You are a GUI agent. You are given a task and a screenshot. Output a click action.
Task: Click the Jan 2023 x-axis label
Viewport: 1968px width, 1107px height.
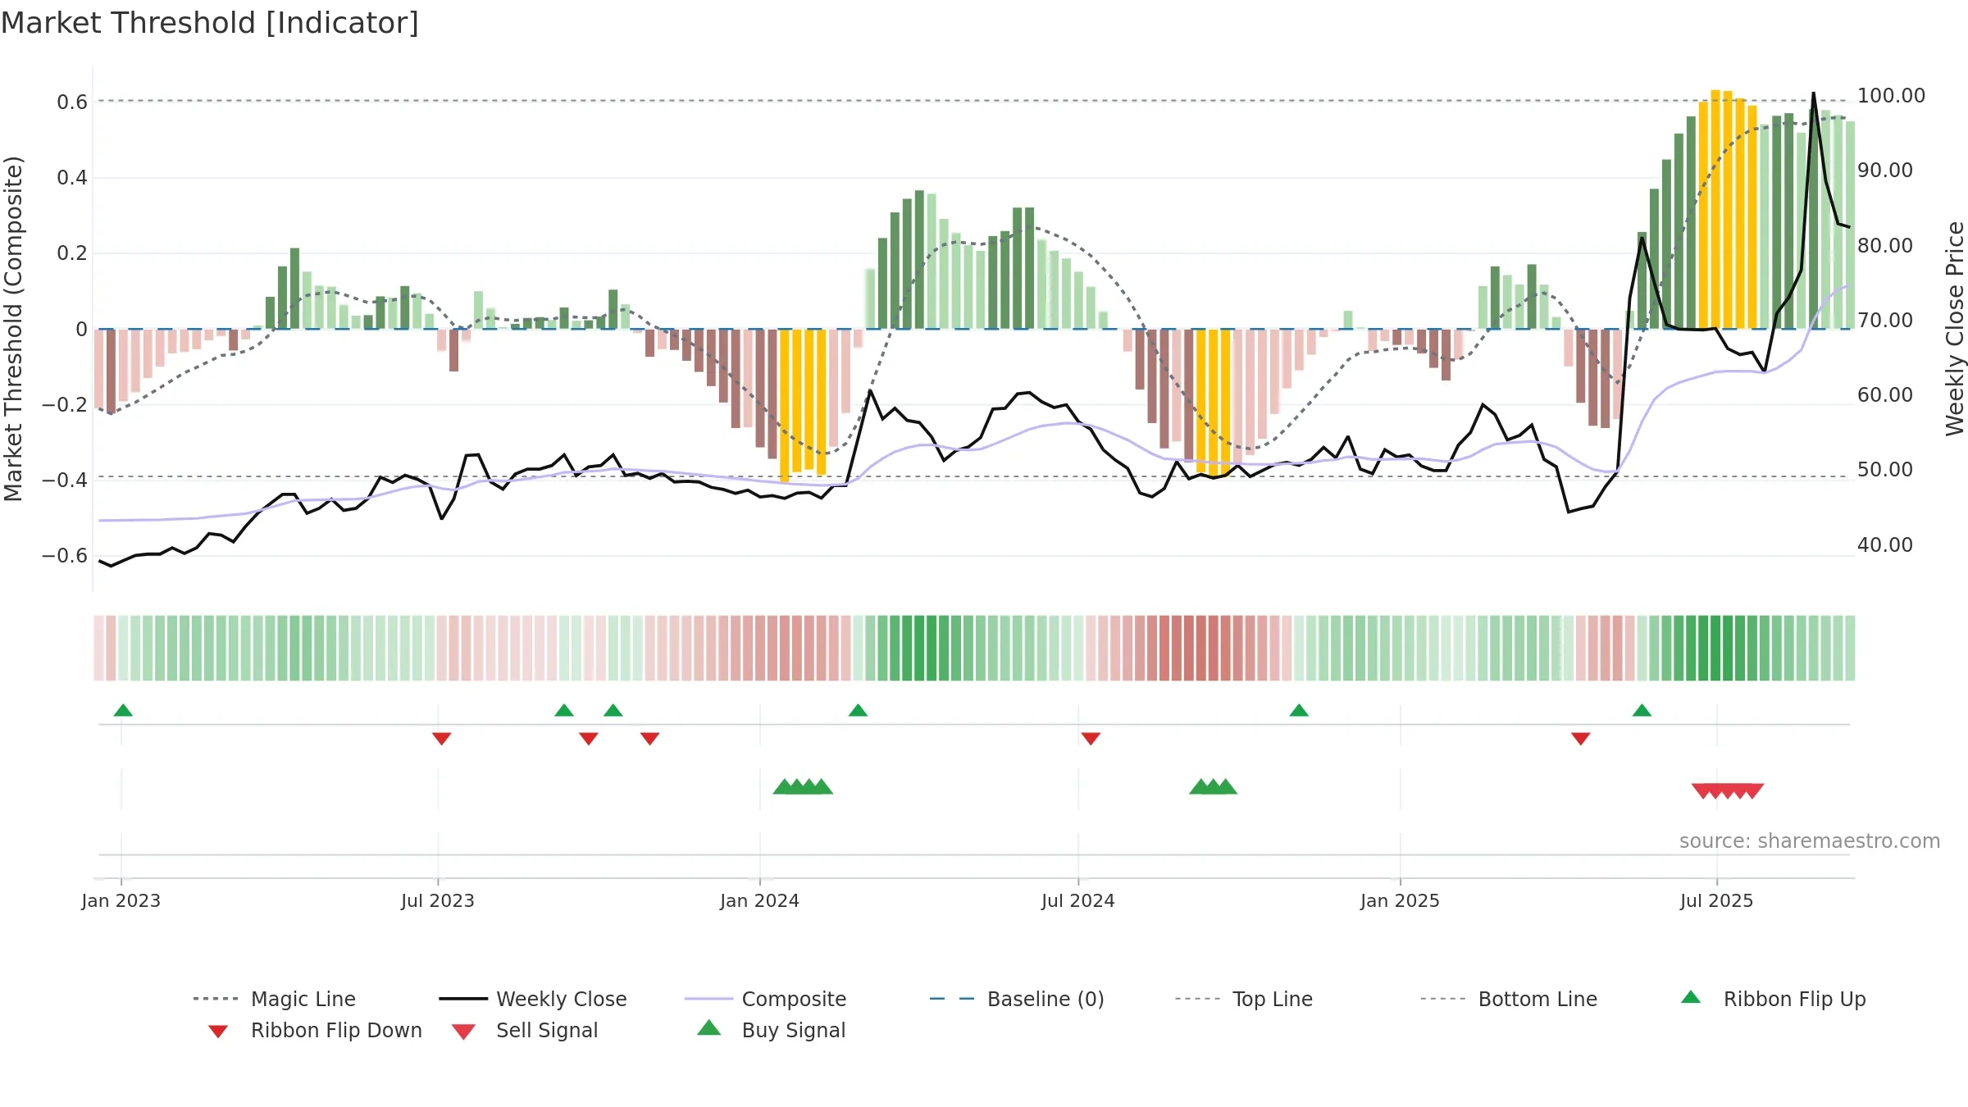(121, 901)
